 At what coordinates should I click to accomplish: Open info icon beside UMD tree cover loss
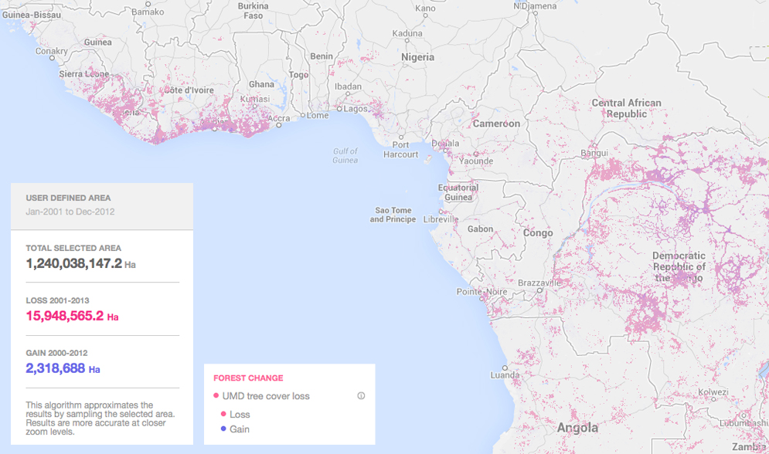[361, 396]
